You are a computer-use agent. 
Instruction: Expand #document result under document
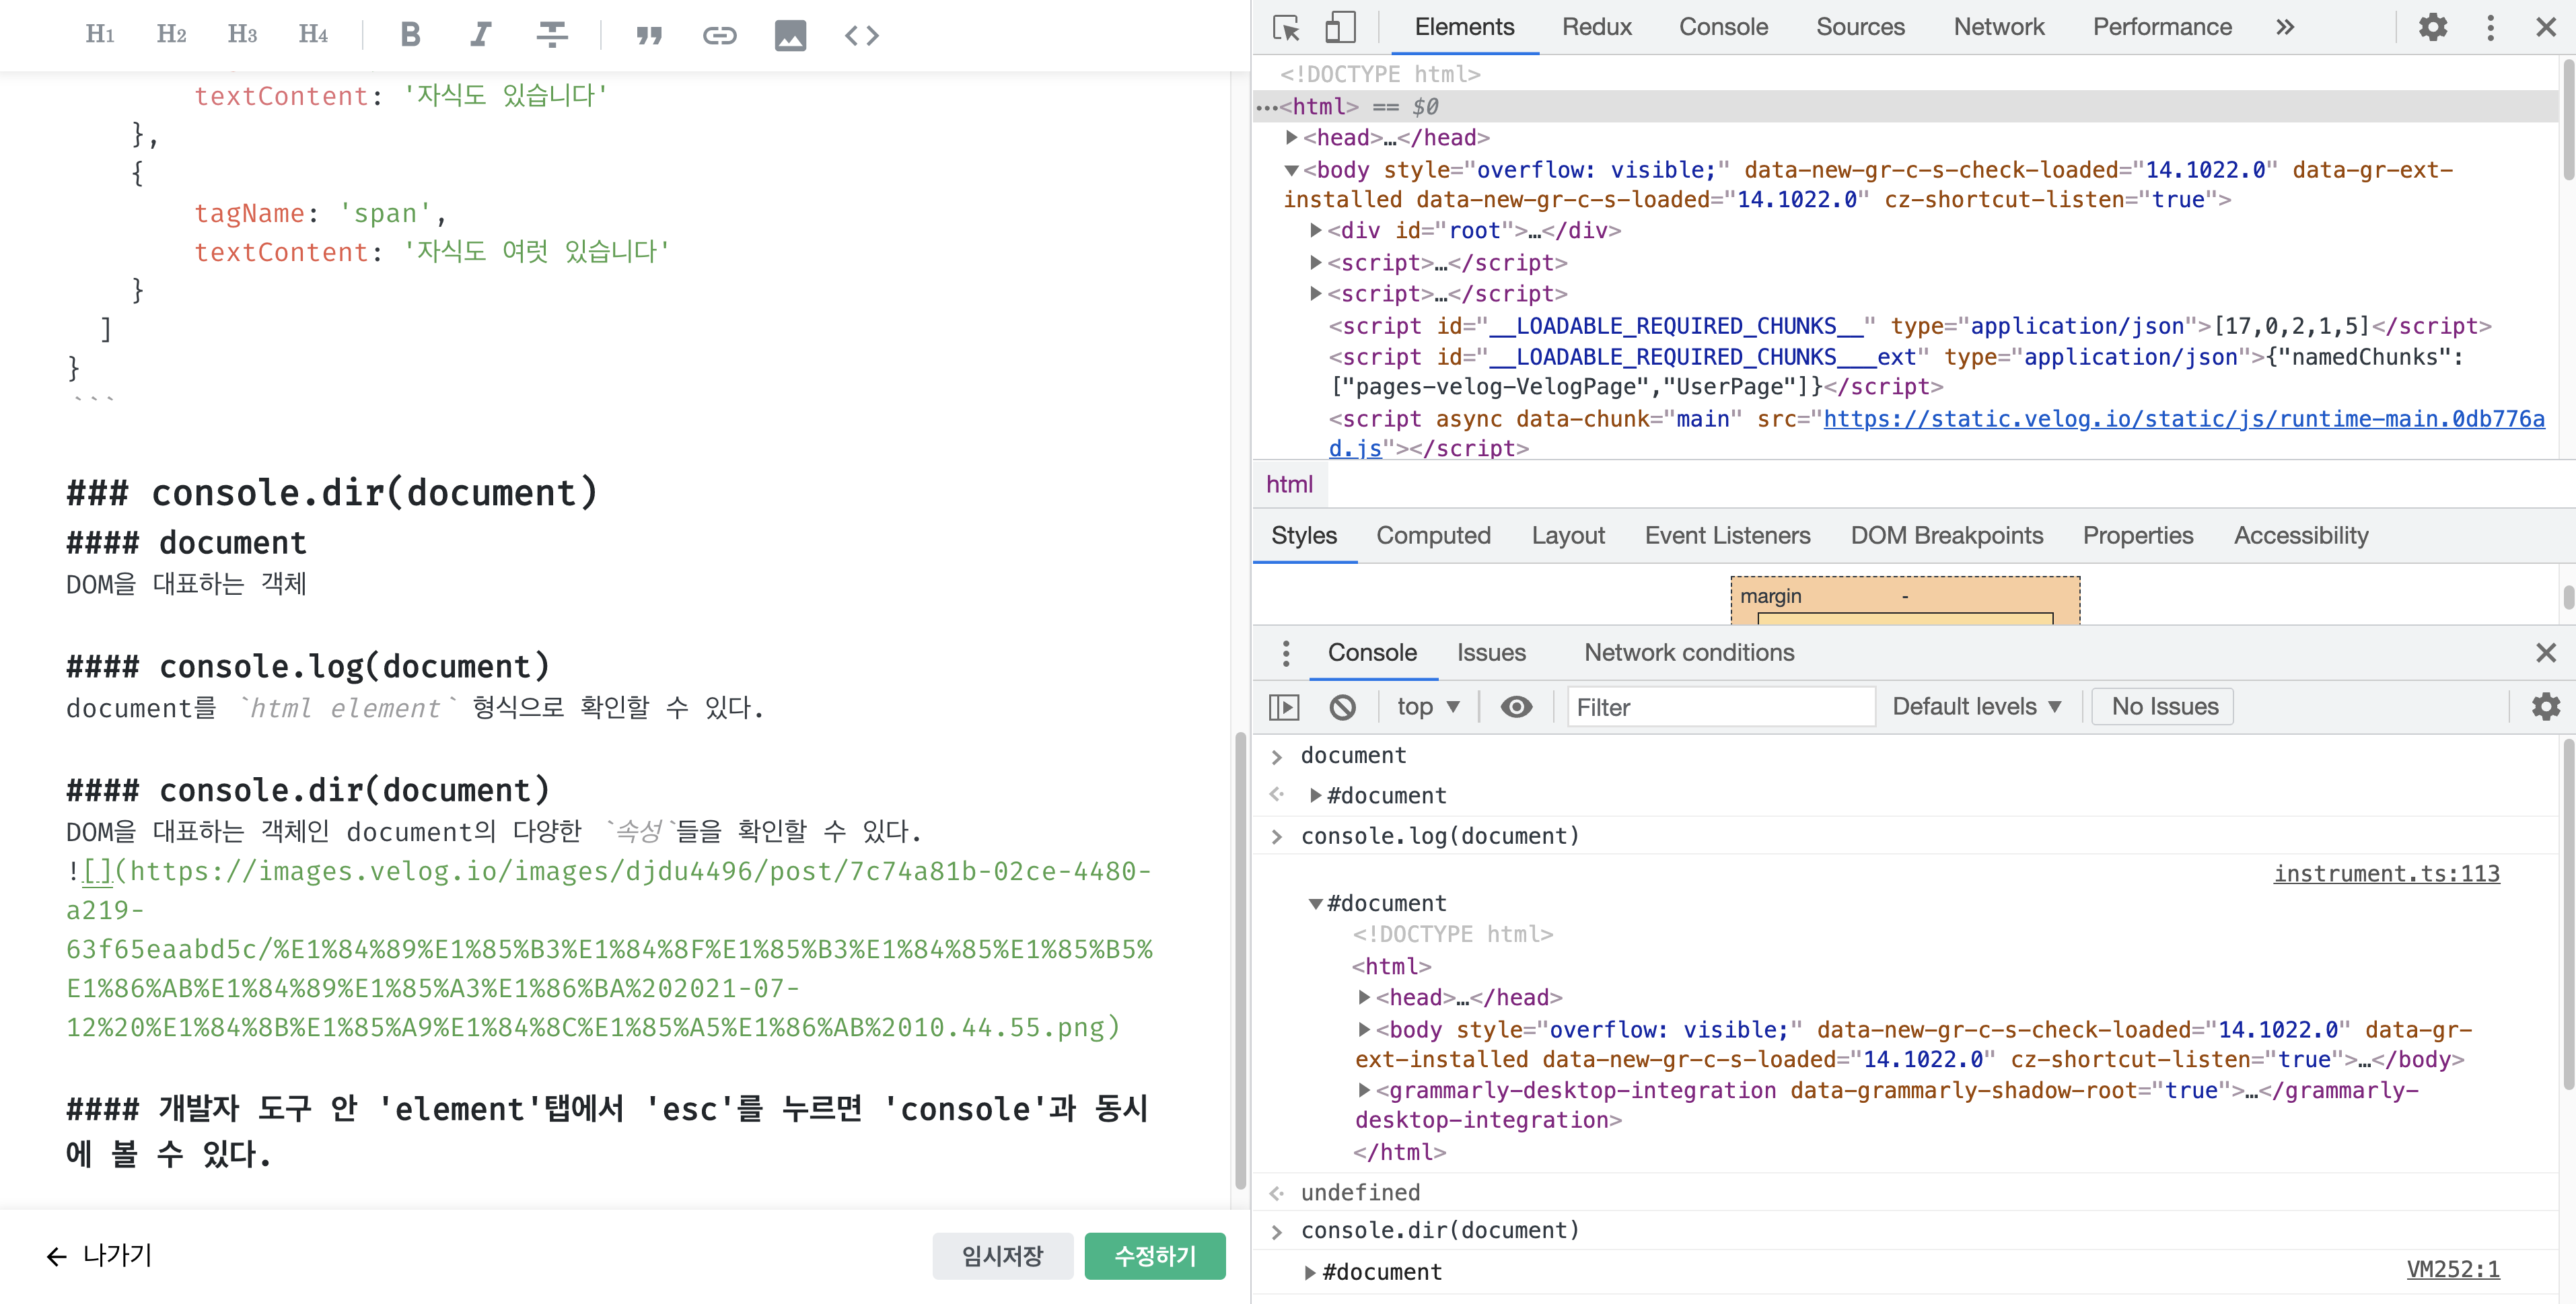pyautogui.click(x=1316, y=796)
